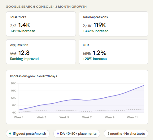Select the Avg. Position card
This screenshot has width=153, height=140.
pyautogui.click(x=41, y=52)
